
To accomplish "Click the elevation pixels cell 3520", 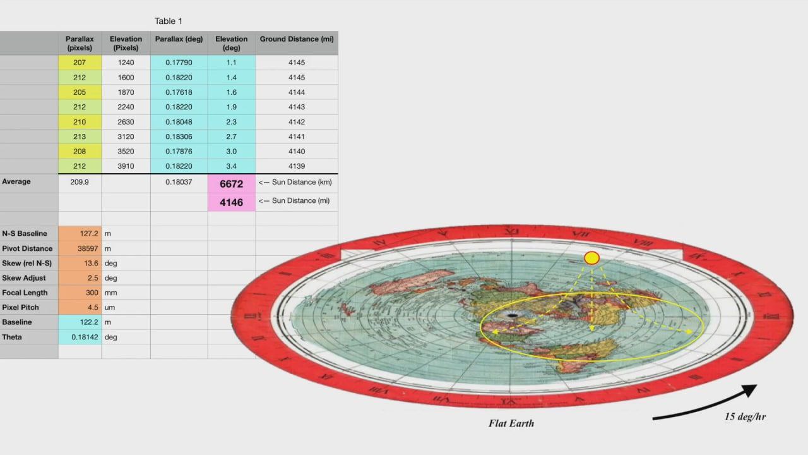I will [126, 152].
